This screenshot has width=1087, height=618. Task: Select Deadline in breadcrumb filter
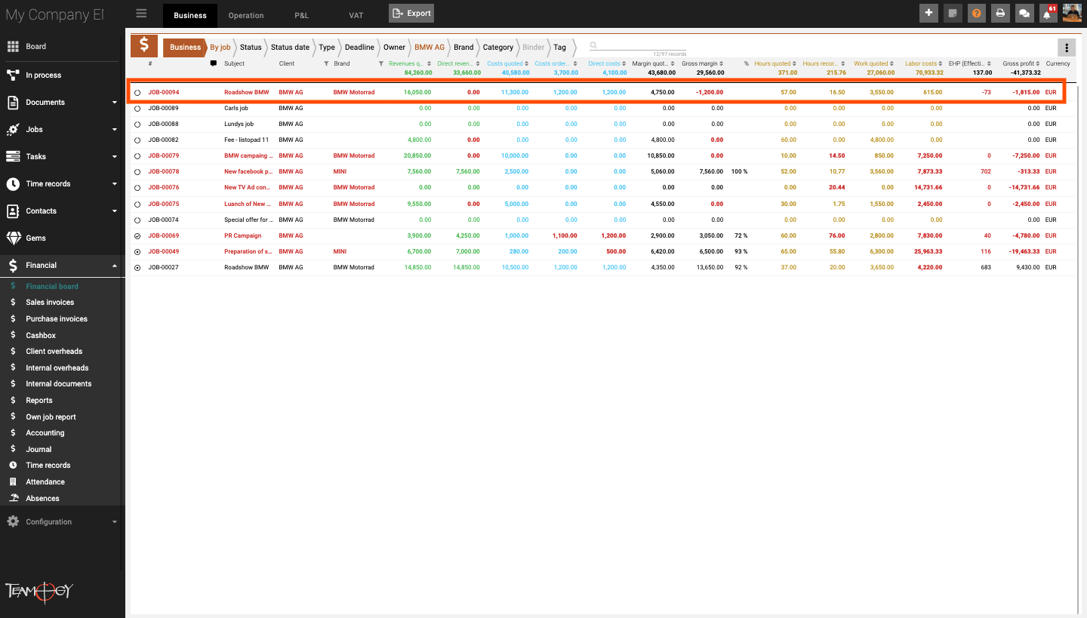point(359,47)
